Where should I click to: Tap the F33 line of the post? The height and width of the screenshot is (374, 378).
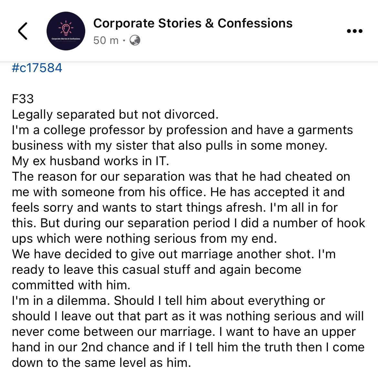23,99
